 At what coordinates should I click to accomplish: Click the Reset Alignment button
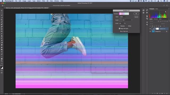point(124,31)
